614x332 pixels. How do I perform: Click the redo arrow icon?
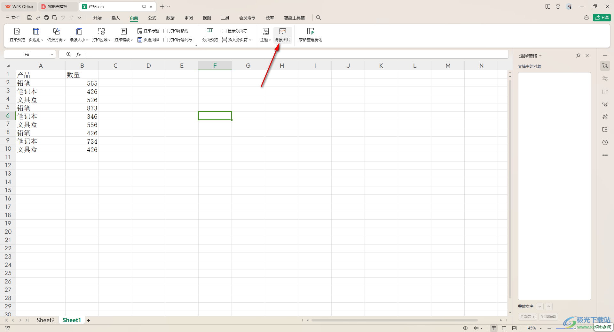(x=71, y=18)
